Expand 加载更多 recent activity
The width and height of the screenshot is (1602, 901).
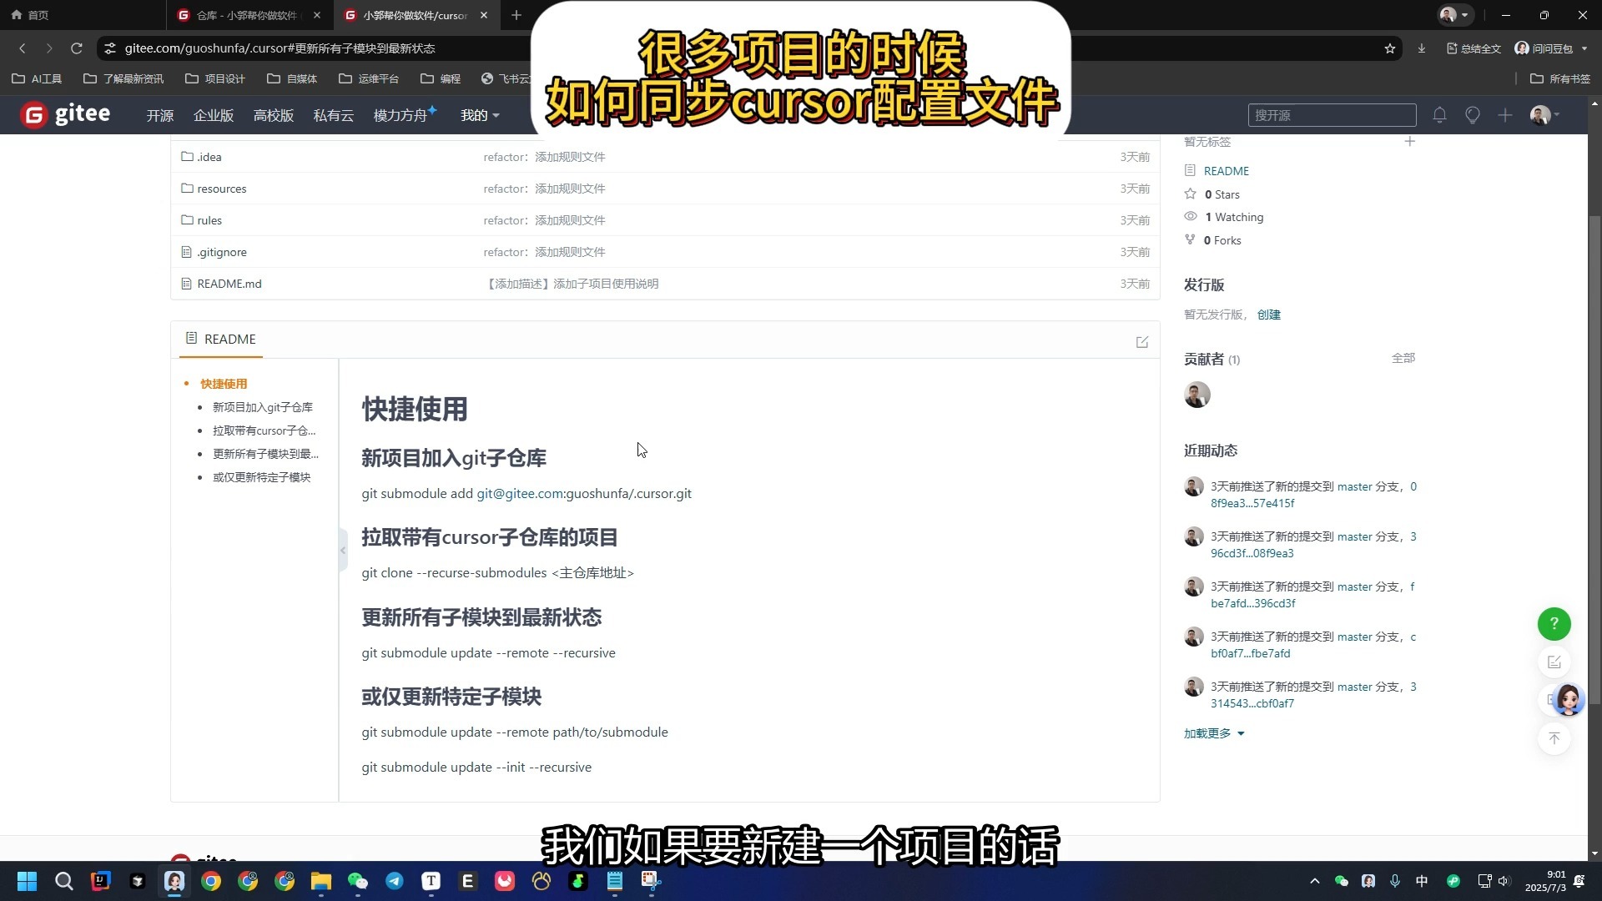click(x=1214, y=733)
